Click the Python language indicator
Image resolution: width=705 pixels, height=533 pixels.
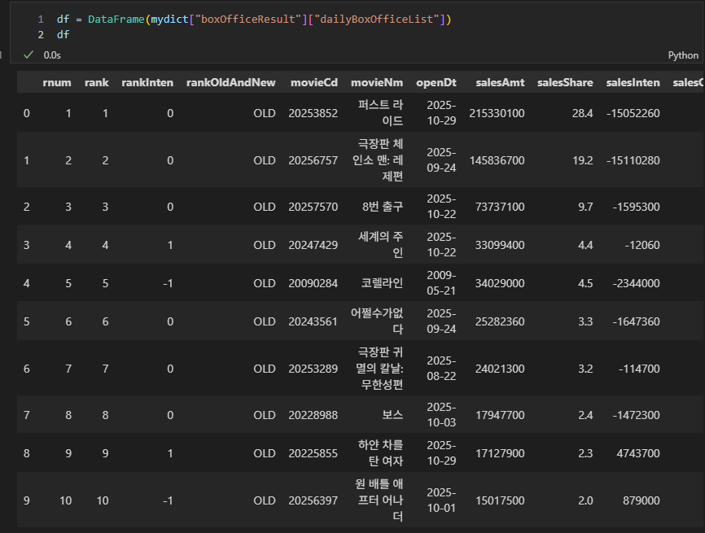tap(683, 55)
